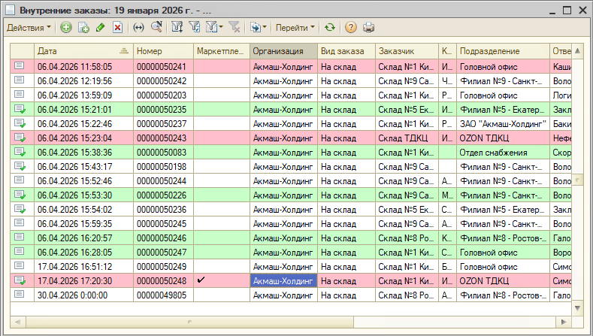Select highlighted Акмаш-Холдинг cell in row 0000050248
The image size is (593, 336).
(x=283, y=281)
